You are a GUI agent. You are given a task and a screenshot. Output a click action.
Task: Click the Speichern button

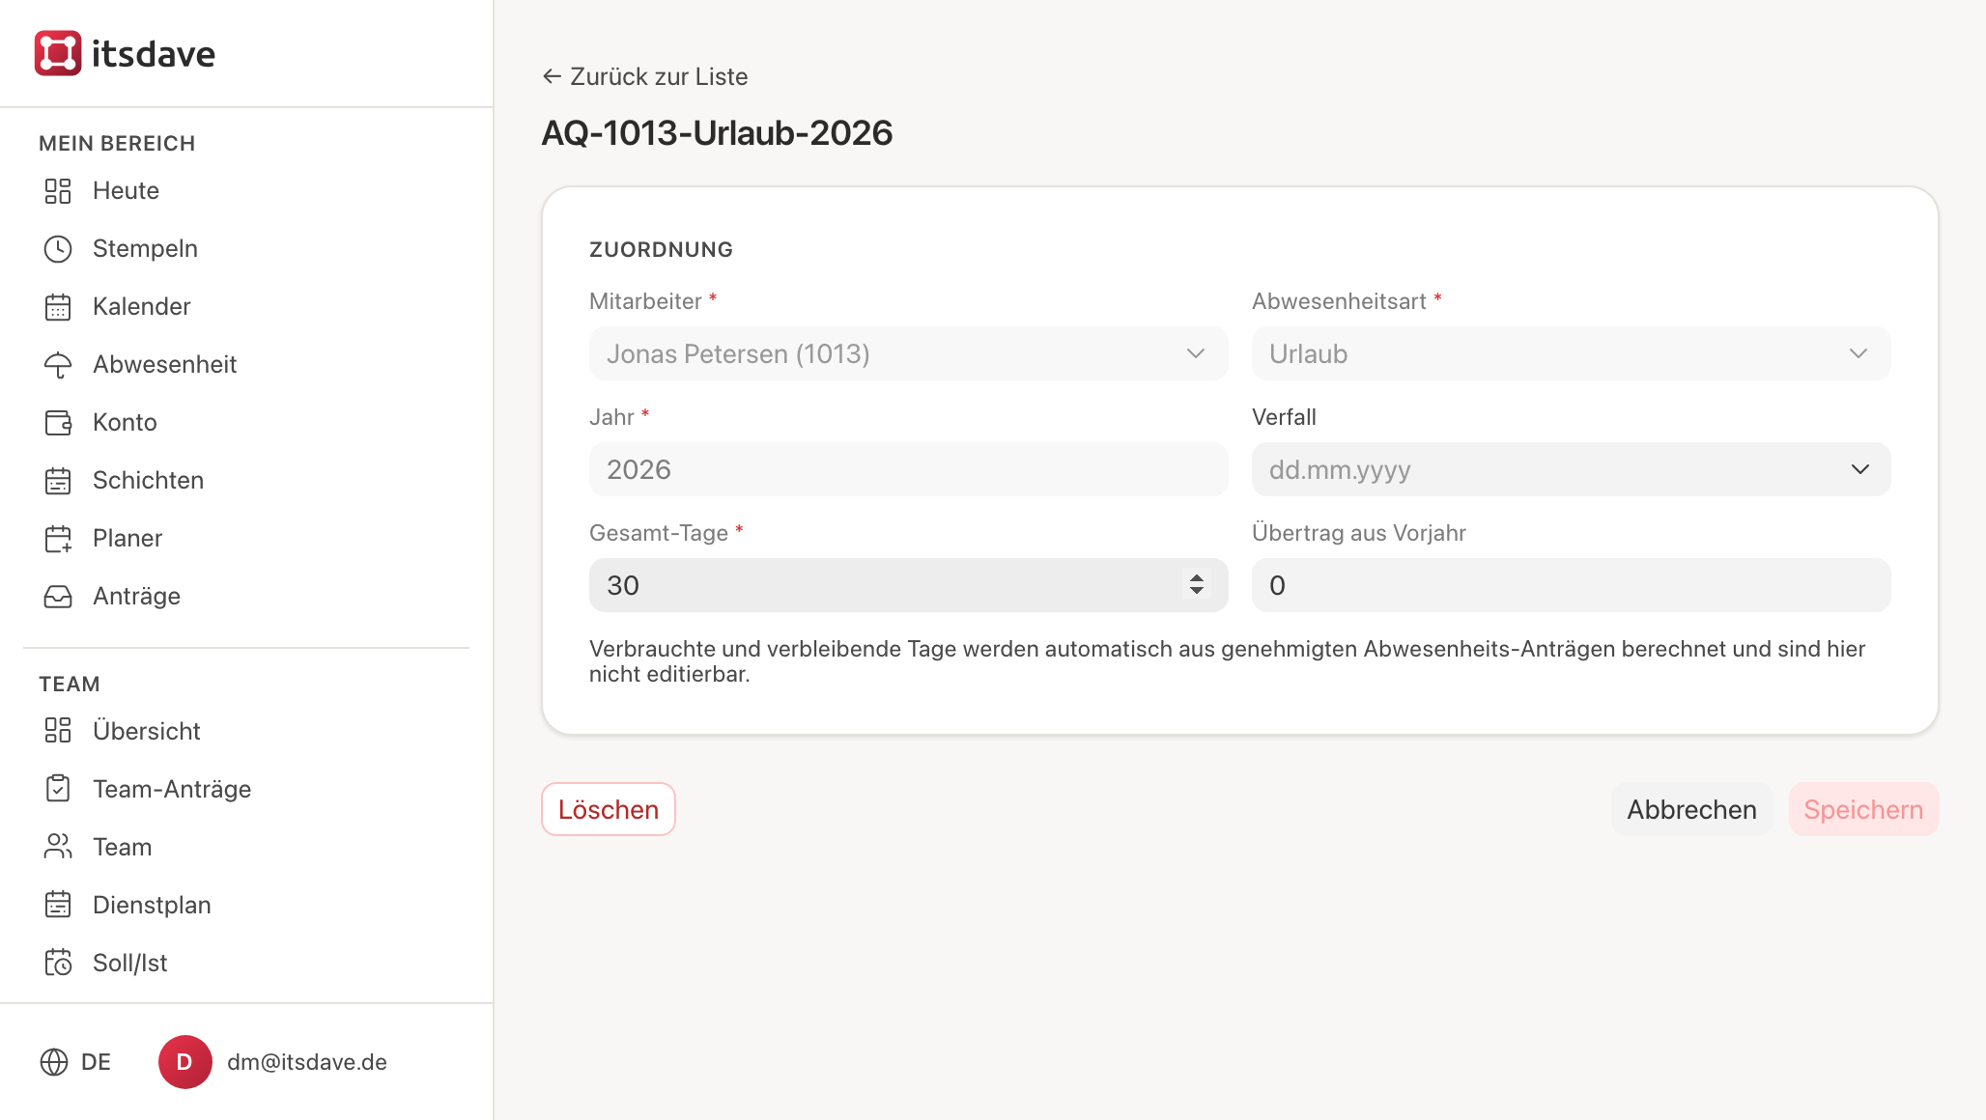(1863, 809)
